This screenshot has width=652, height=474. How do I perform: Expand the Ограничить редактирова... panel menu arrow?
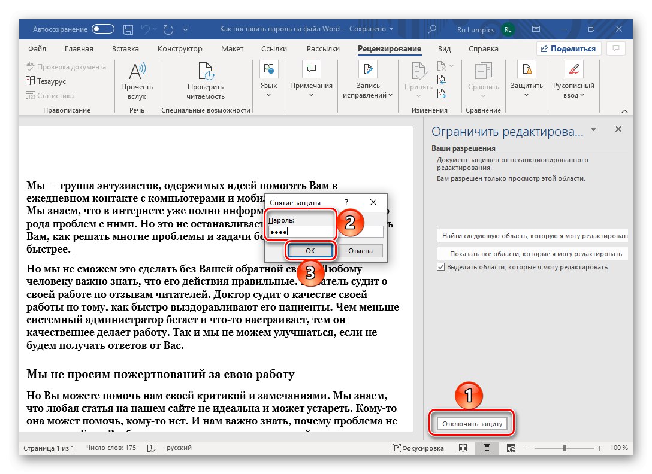tap(593, 129)
